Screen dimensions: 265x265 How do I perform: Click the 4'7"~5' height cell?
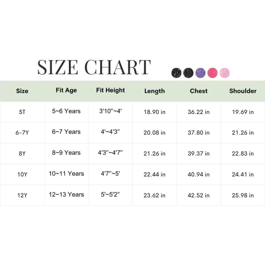(110, 174)
